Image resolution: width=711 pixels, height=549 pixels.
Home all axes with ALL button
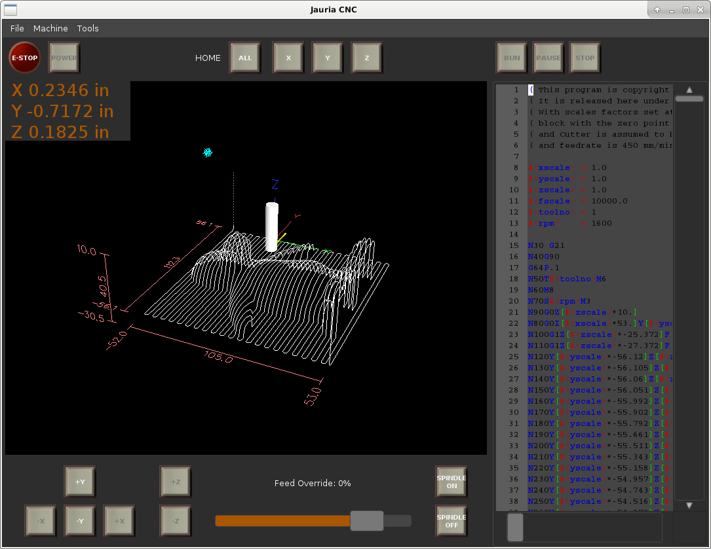pyautogui.click(x=245, y=58)
